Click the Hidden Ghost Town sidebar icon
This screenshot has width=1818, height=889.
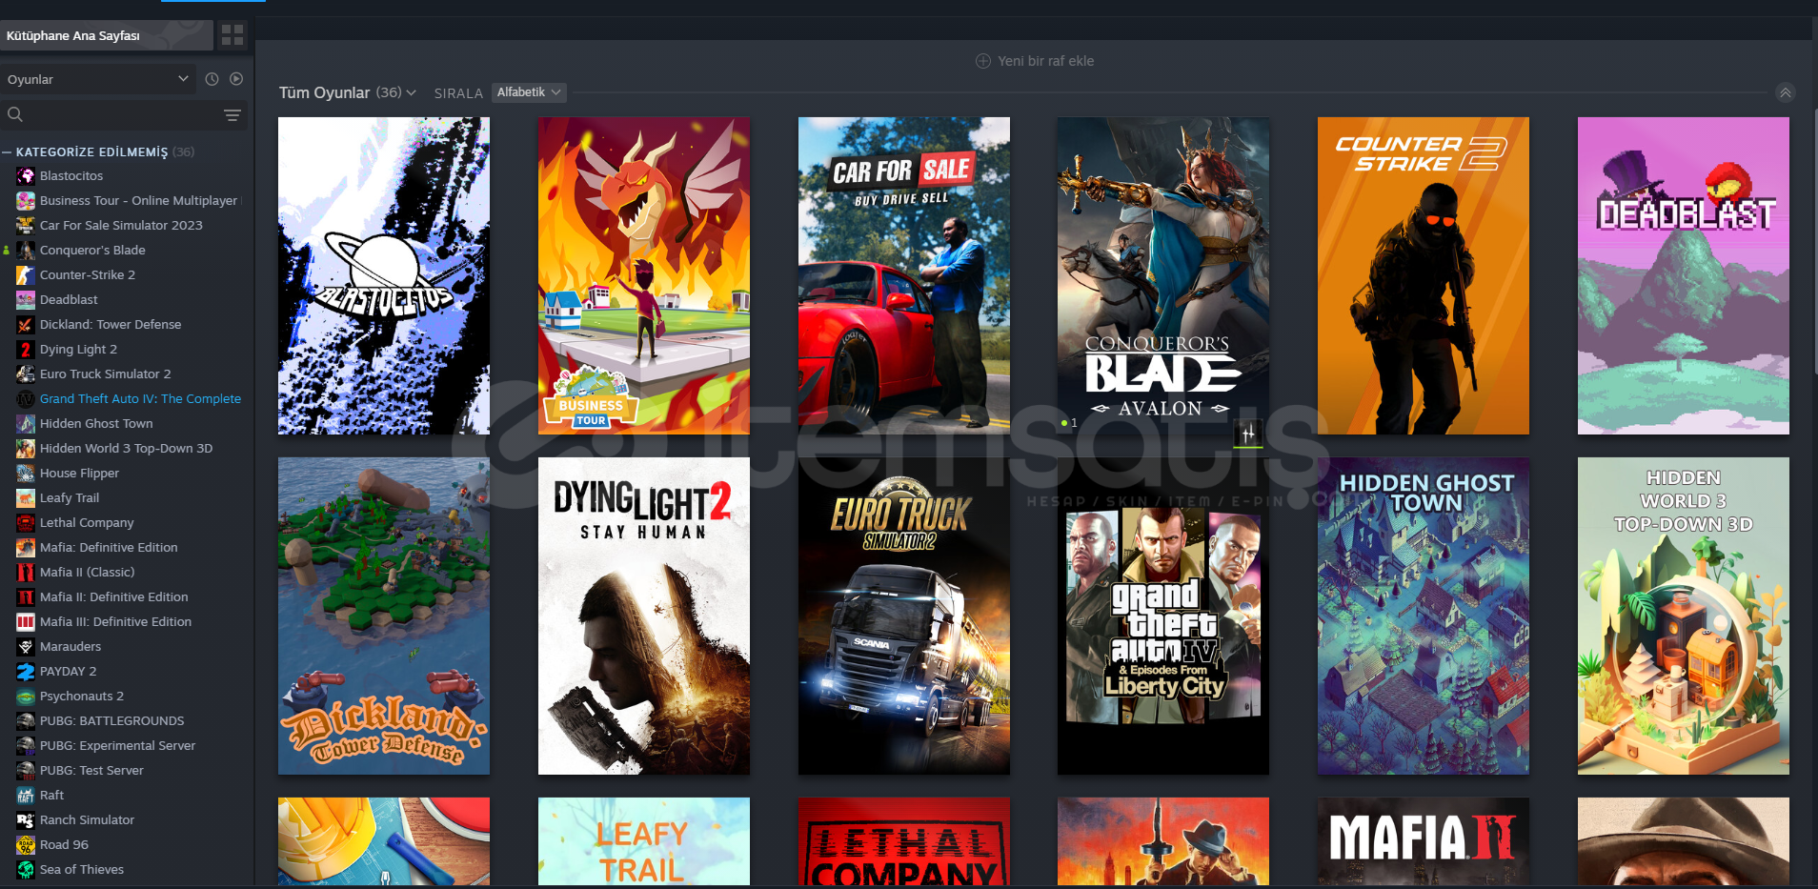pos(26,423)
